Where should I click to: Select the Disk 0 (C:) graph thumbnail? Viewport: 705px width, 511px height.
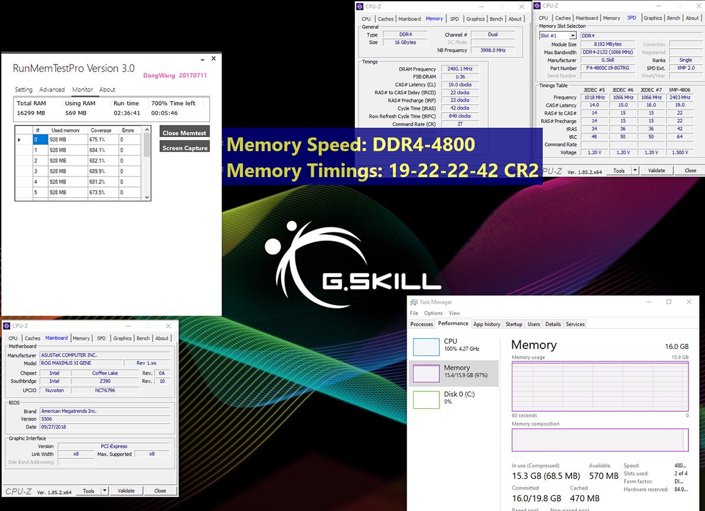tap(426, 400)
